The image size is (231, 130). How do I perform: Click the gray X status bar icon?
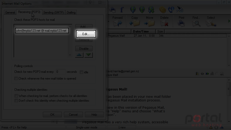click(216, 127)
